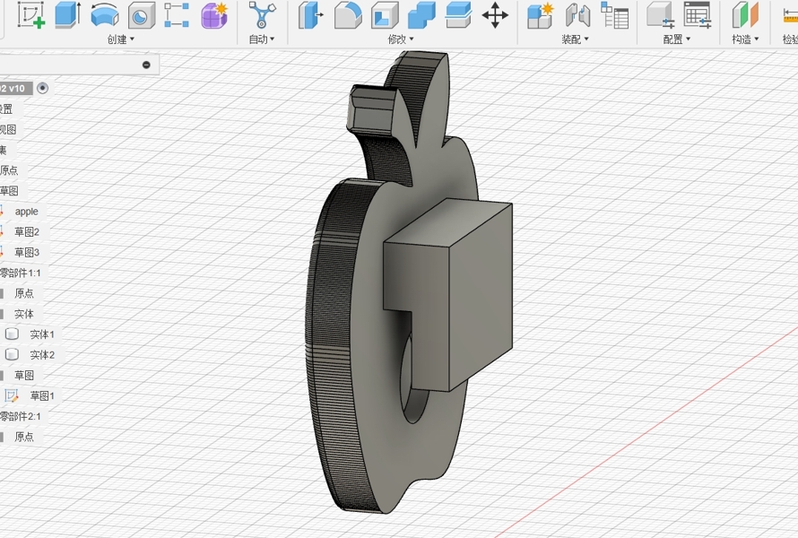The image size is (798, 538).
Task: Select the Joint tool
Action: click(x=577, y=14)
